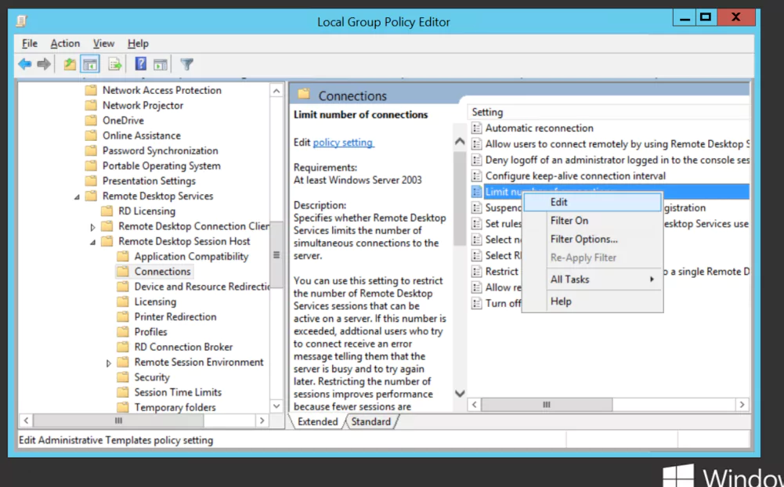This screenshot has height=487, width=784.
Task: Choose Filter Options... from context menu
Action: pos(592,239)
